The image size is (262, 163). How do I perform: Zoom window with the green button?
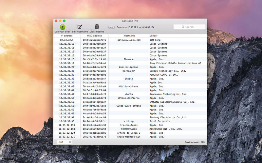[x=64, y=21]
